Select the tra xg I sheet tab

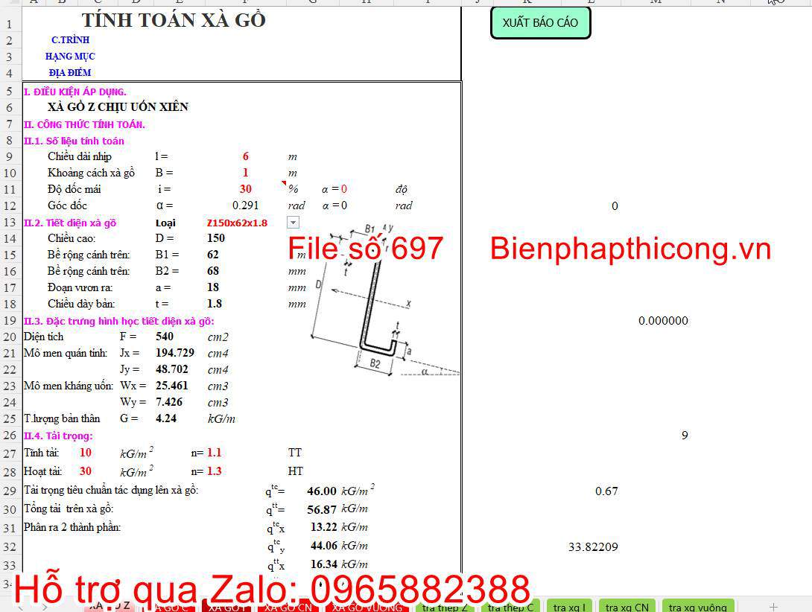[568, 606]
